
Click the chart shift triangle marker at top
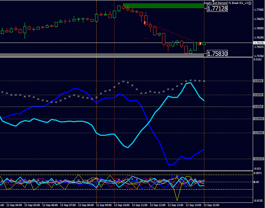[213, 1]
